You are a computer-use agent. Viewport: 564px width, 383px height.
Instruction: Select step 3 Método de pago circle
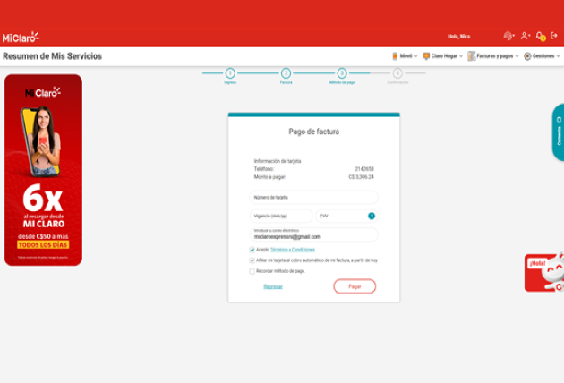pos(342,73)
